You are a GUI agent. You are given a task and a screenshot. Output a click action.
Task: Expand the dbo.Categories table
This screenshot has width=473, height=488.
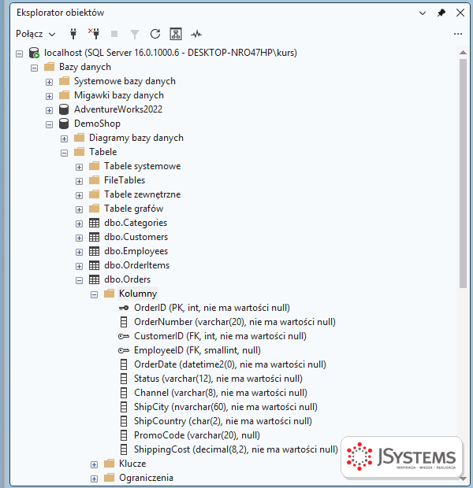click(79, 224)
